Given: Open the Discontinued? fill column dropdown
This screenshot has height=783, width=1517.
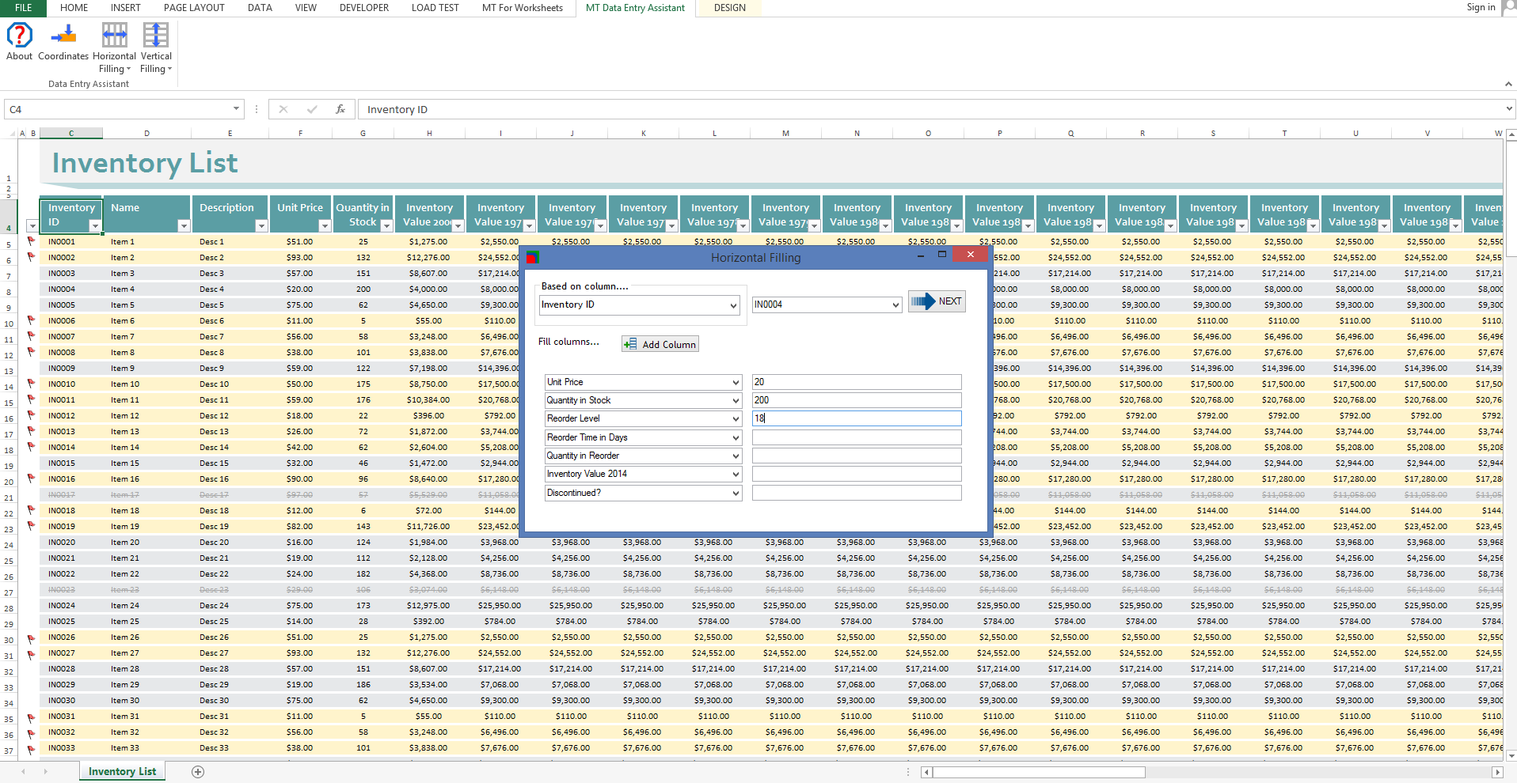Looking at the screenshot, I should tap(736, 494).
